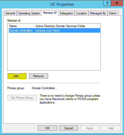Click empty area in Member of list
This screenshot has width=124, height=135.
(x=54, y=51)
